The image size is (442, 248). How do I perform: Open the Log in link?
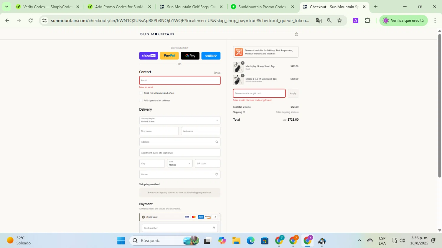click(217, 72)
